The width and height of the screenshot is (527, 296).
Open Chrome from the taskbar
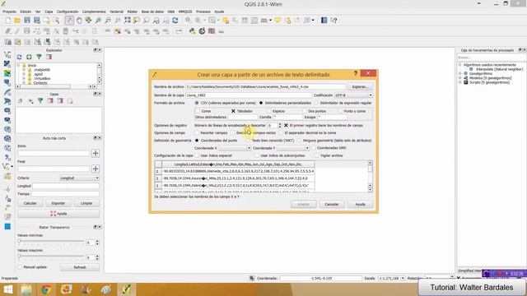tap(46, 289)
